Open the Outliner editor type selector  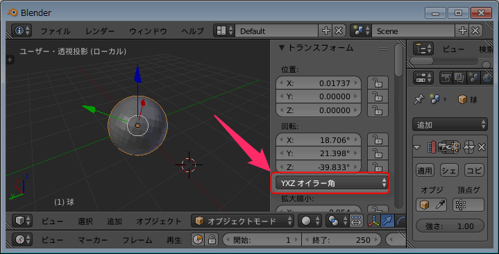[x=423, y=49]
